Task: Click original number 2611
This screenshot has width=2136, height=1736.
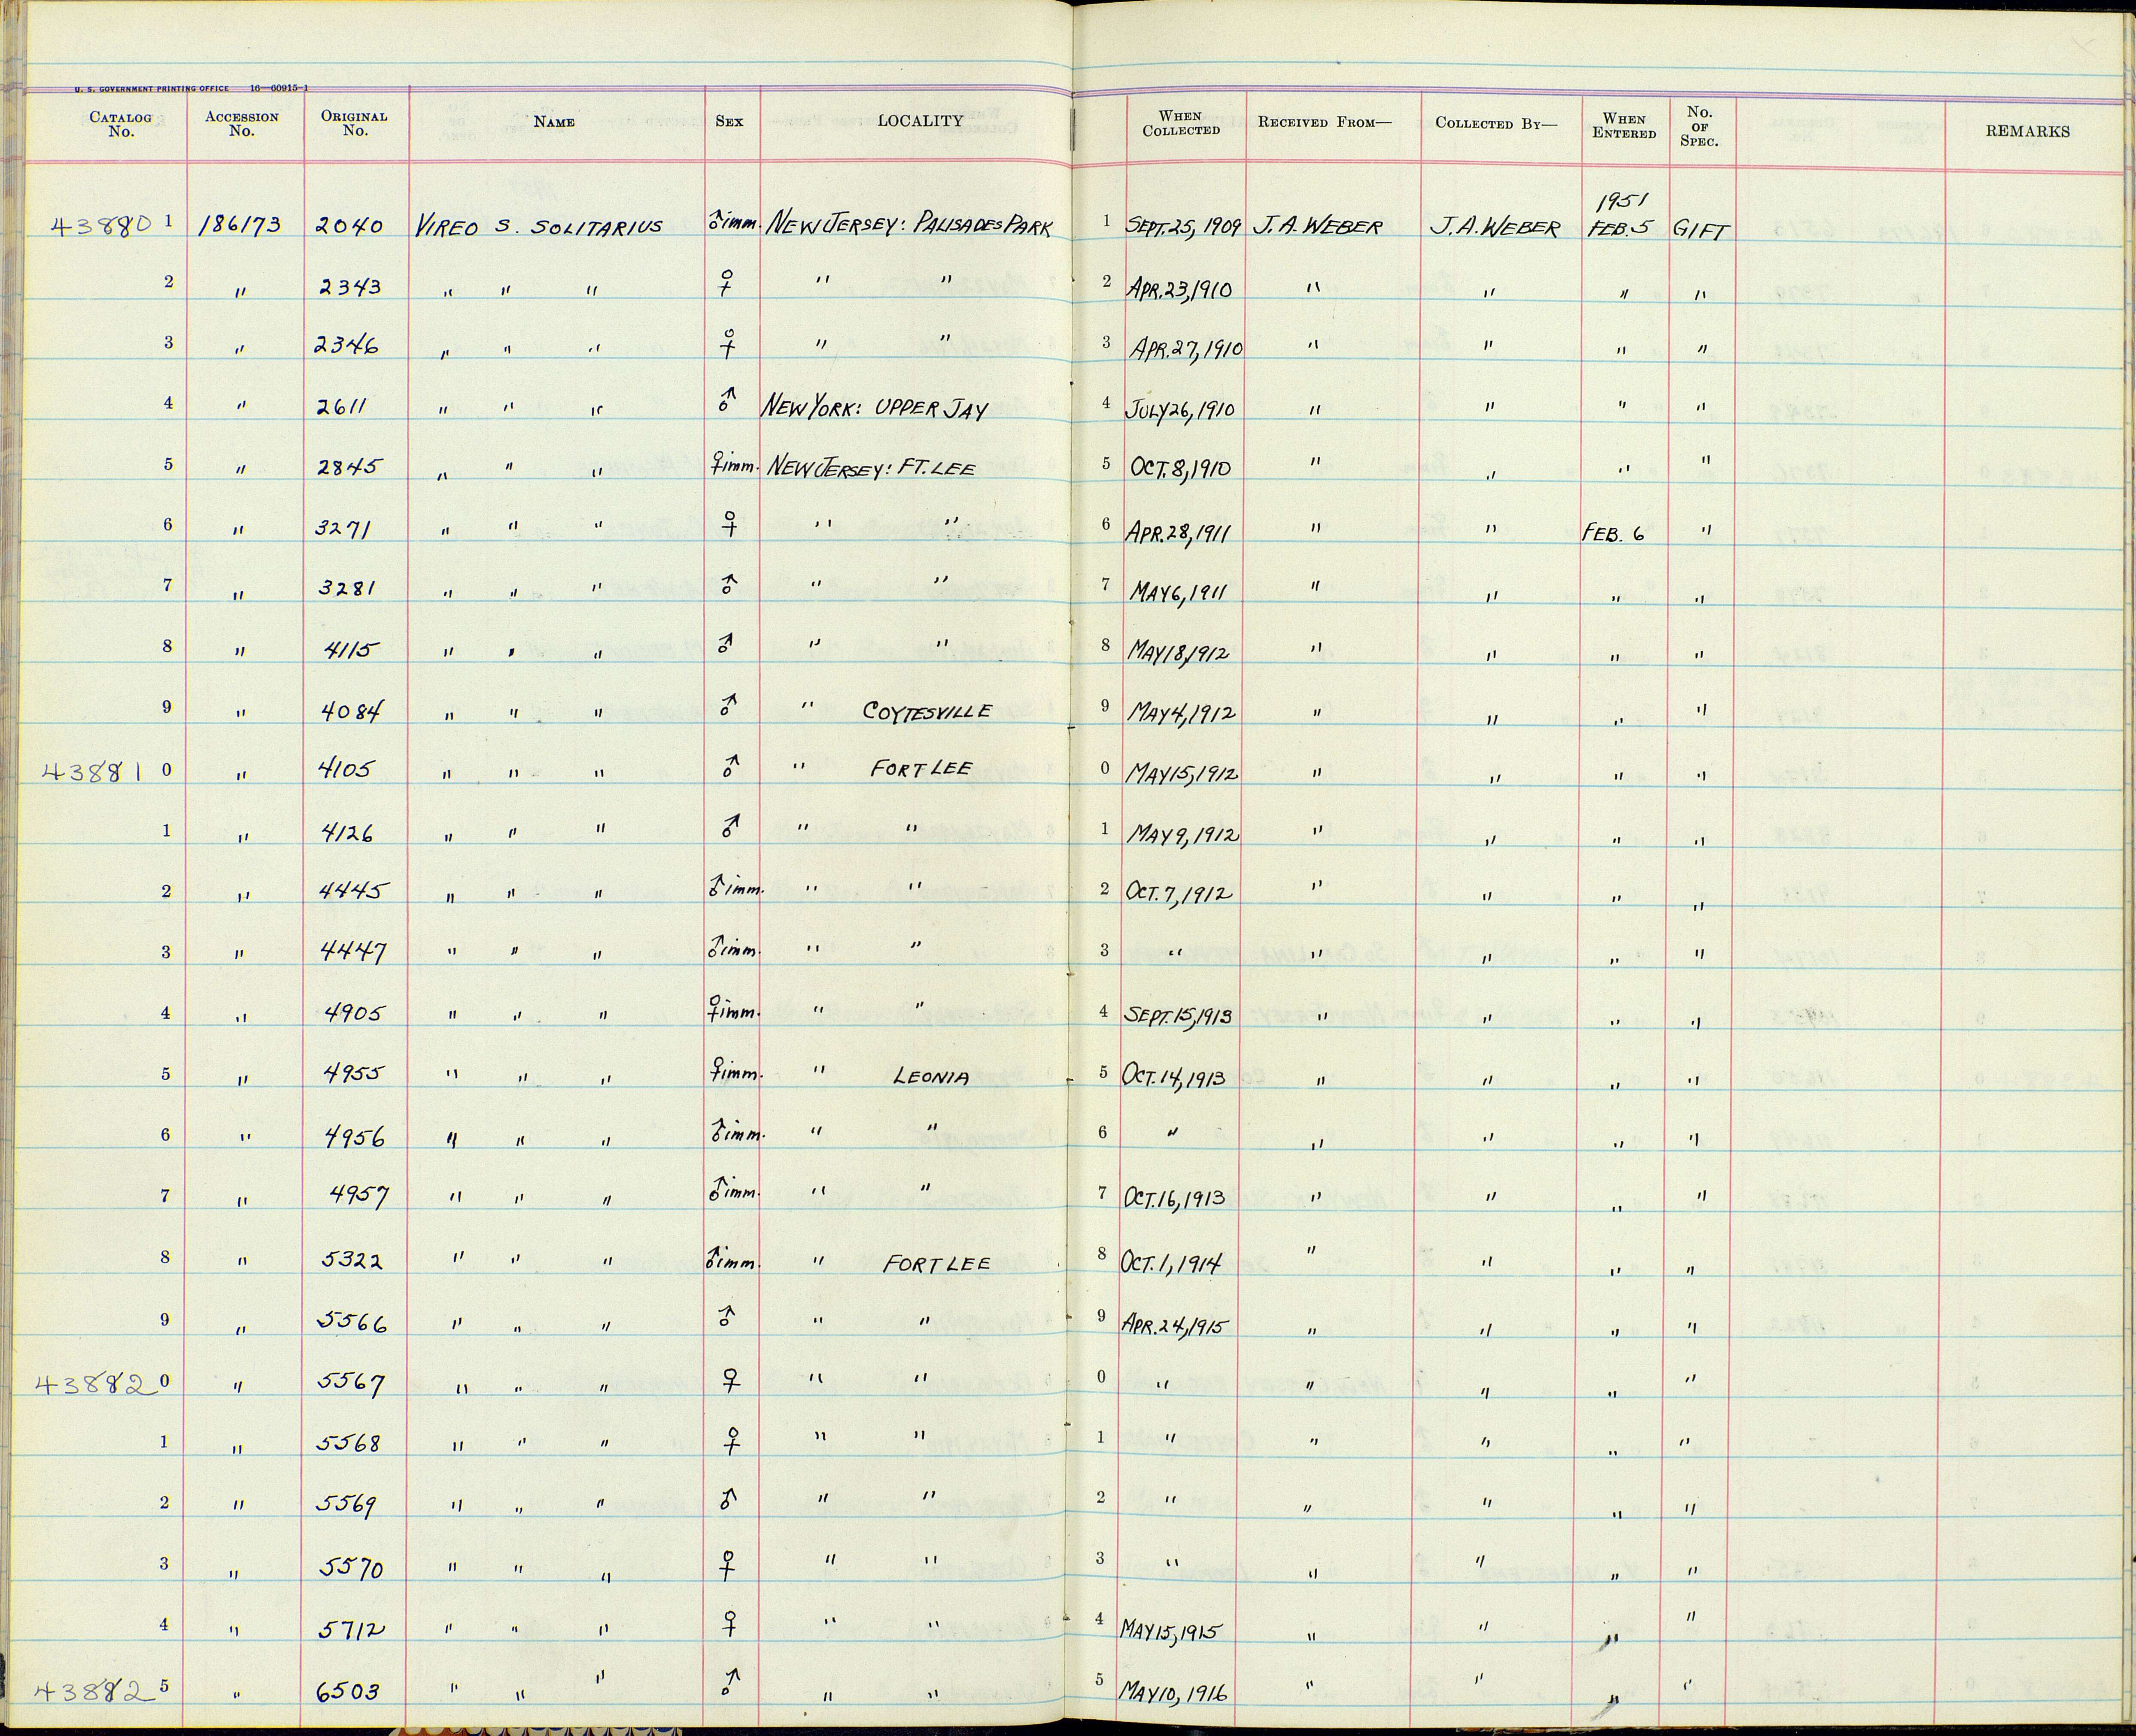Action: [342, 407]
